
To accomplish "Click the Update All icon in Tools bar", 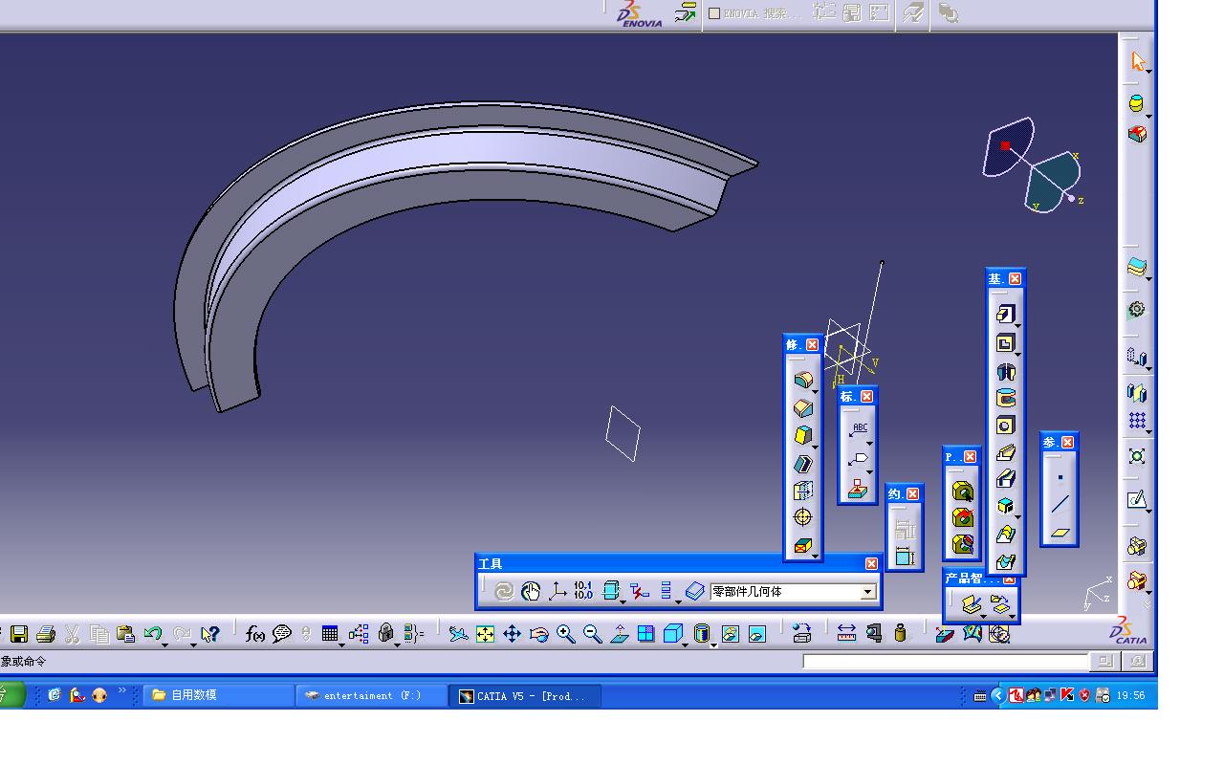I will click(504, 592).
